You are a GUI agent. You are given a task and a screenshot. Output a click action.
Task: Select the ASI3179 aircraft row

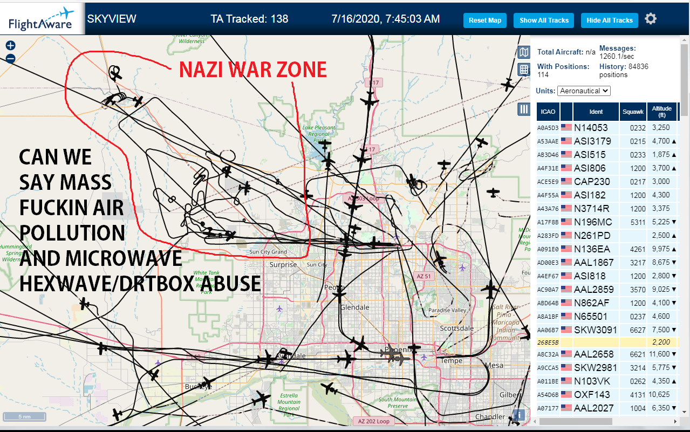pos(607,141)
